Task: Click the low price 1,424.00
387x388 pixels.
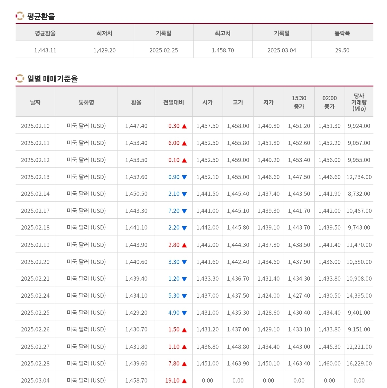Action: (269, 296)
